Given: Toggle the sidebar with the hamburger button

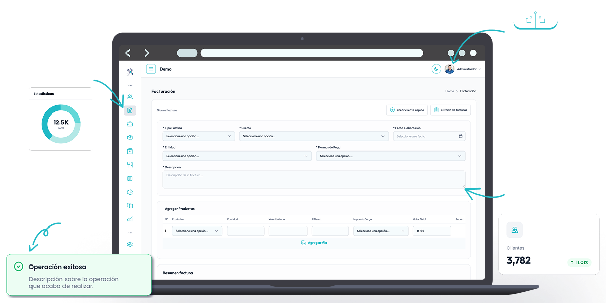Looking at the screenshot, I should click(151, 69).
